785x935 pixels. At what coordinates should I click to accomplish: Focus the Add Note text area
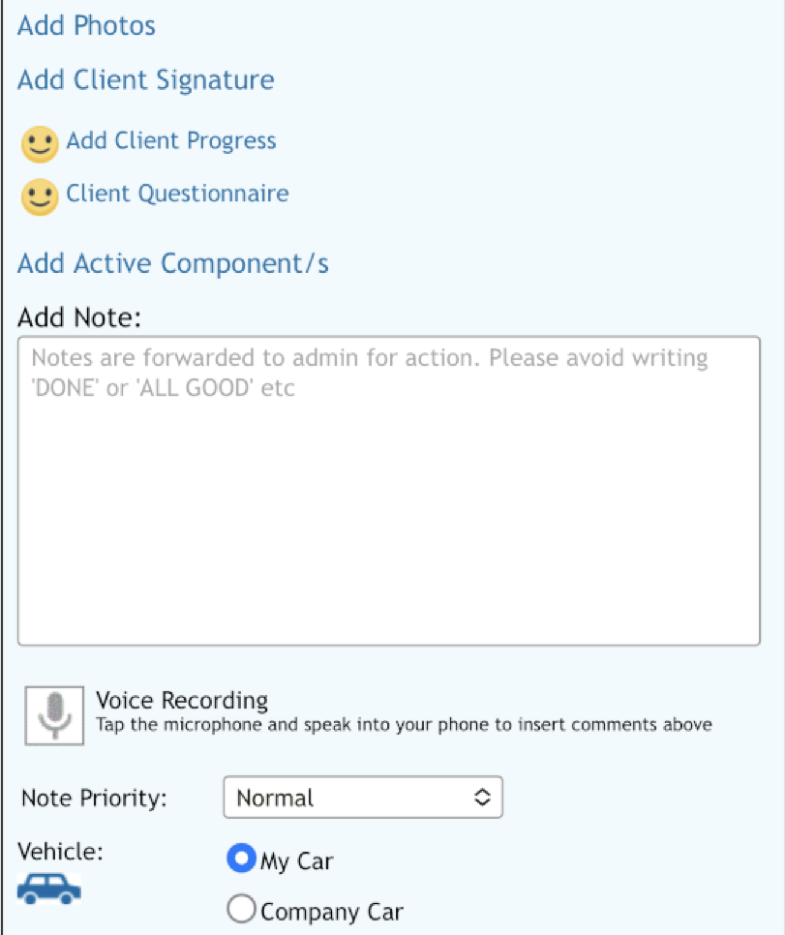pyautogui.click(x=389, y=491)
